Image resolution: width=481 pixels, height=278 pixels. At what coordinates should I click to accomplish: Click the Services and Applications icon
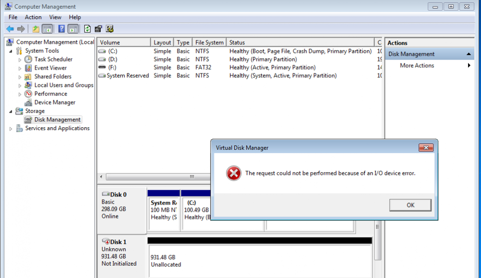(x=19, y=128)
